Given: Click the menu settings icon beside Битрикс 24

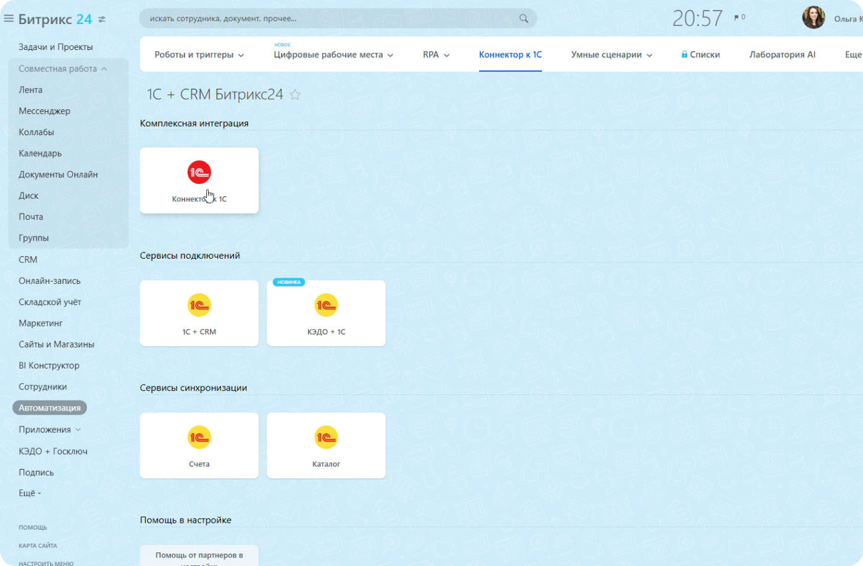Looking at the screenshot, I should (x=102, y=19).
